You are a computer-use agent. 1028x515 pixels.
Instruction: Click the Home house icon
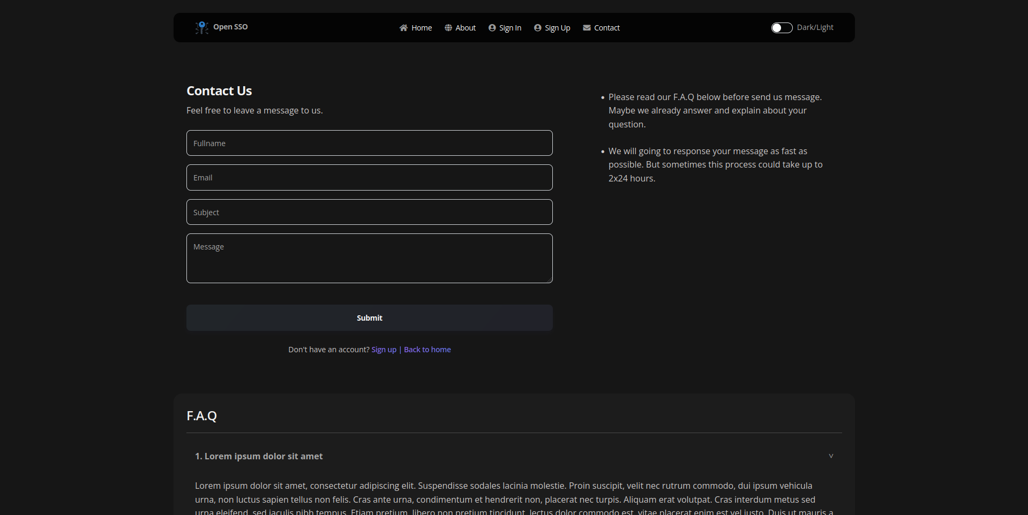pyautogui.click(x=403, y=28)
